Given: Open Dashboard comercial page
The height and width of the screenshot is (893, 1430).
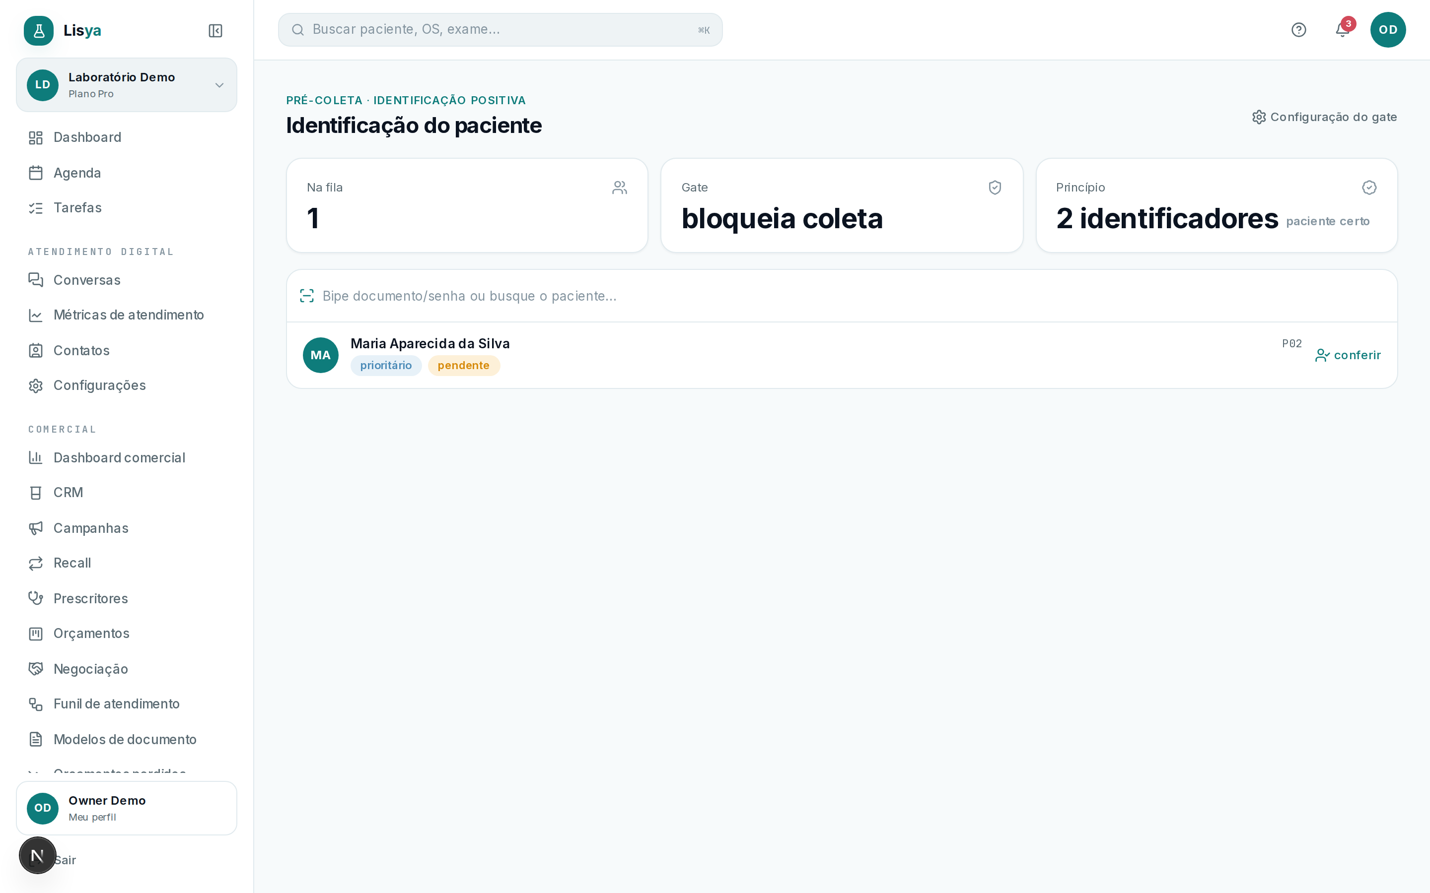Looking at the screenshot, I should pos(127,458).
